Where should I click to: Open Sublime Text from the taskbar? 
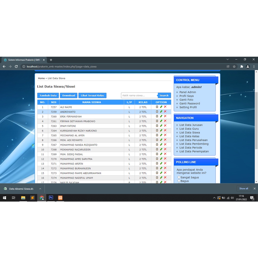(x=33, y=198)
